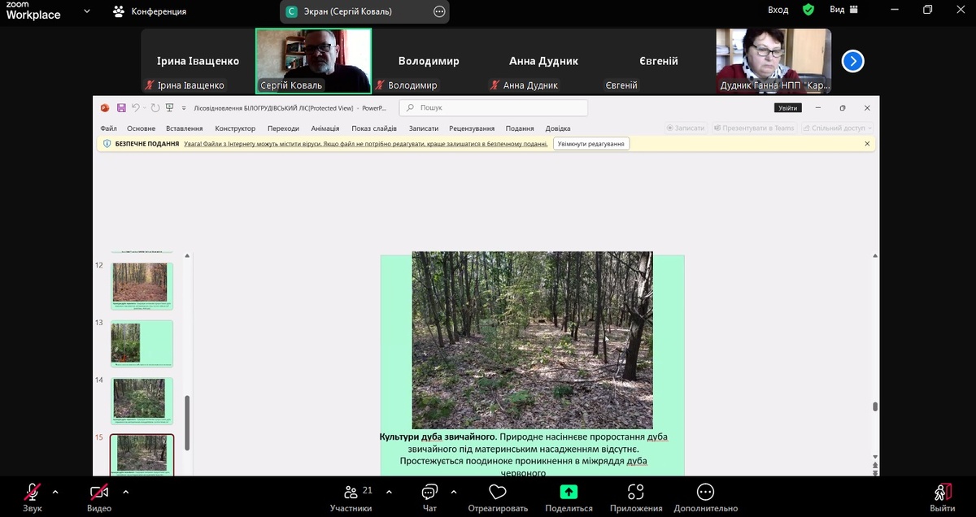
Task: Open the Participants panel icon
Action: pyautogui.click(x=351, y=493)
